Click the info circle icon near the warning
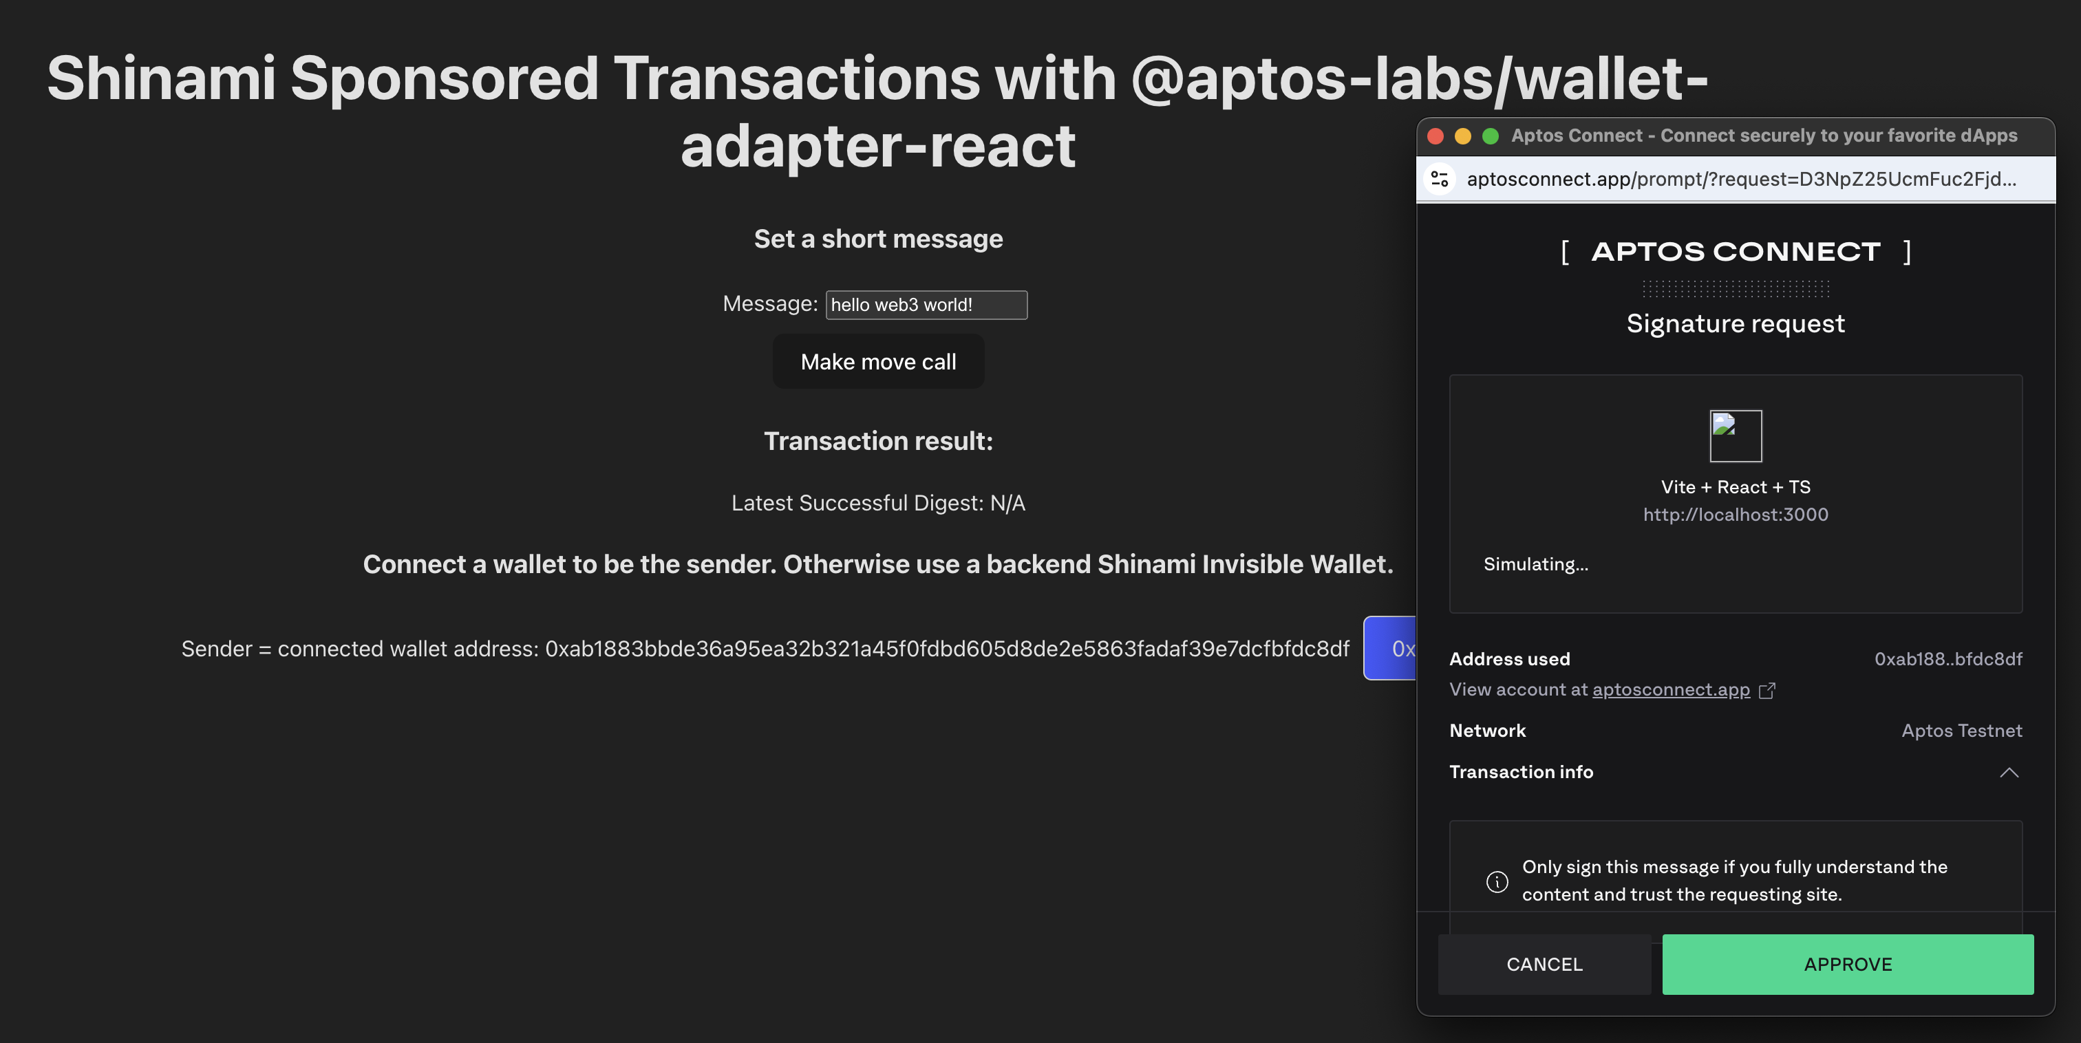2081x1043 pixels. 1496,881
